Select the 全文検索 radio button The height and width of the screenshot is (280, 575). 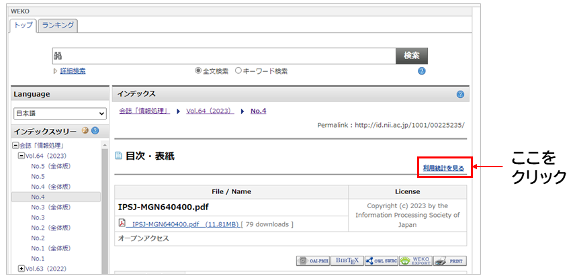click(x=198, y=71)
